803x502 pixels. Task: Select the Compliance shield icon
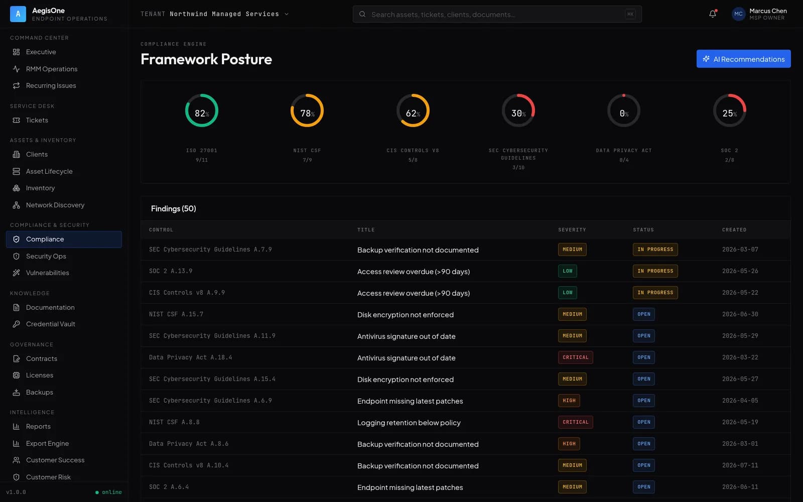click(x=16, y=239)
